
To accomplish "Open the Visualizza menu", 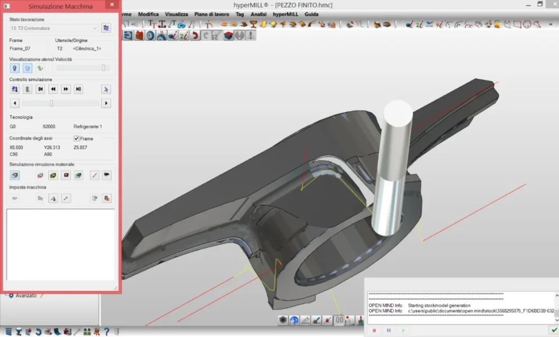I will point(176,14).
